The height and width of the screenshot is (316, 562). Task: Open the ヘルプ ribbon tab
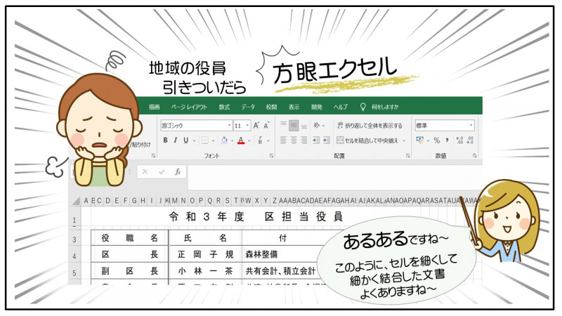click(341, 107)
